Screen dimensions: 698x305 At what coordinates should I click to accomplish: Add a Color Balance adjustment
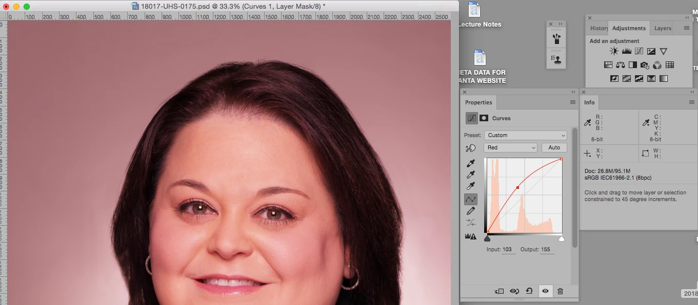pos(621,65)
